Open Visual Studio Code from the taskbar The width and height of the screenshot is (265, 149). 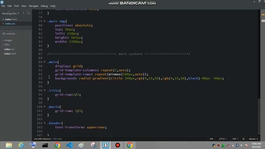[x=69, y=145]
